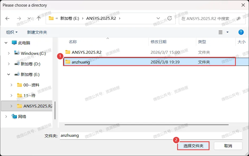
Task: Click the horizontal scrollbar of file list
Action: pos(146,125)
